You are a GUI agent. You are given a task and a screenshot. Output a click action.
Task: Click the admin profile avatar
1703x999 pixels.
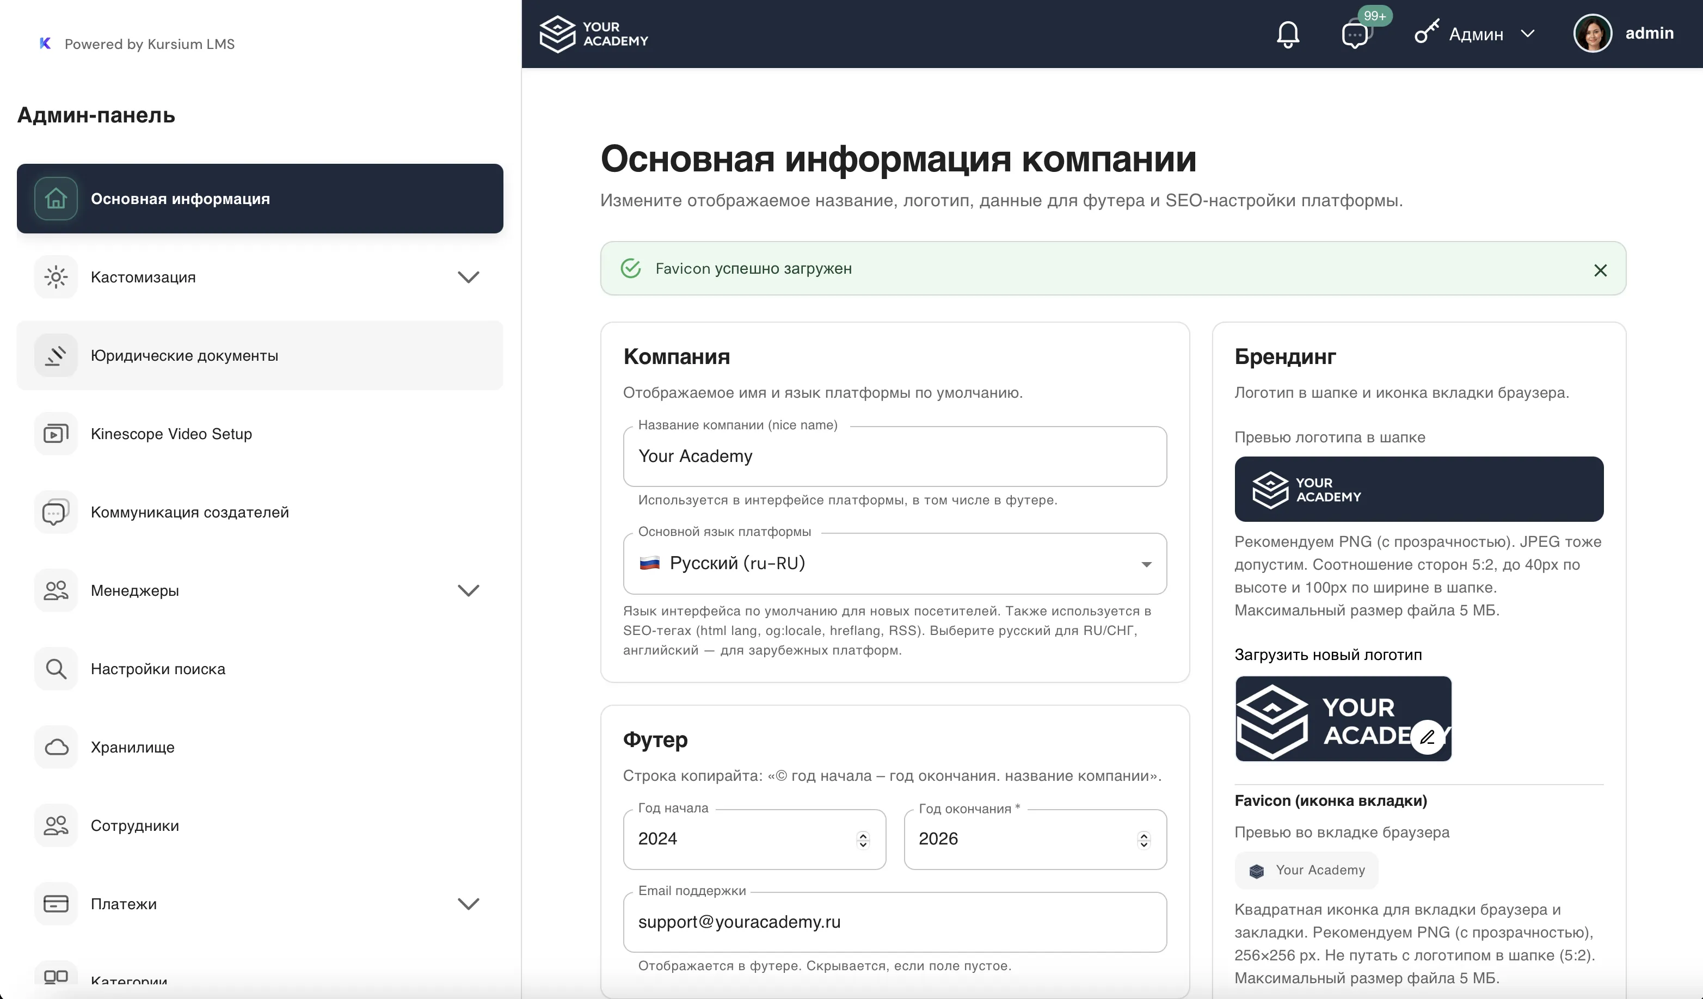[1592, 33]
